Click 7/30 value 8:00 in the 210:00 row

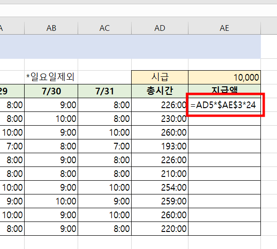51,174
